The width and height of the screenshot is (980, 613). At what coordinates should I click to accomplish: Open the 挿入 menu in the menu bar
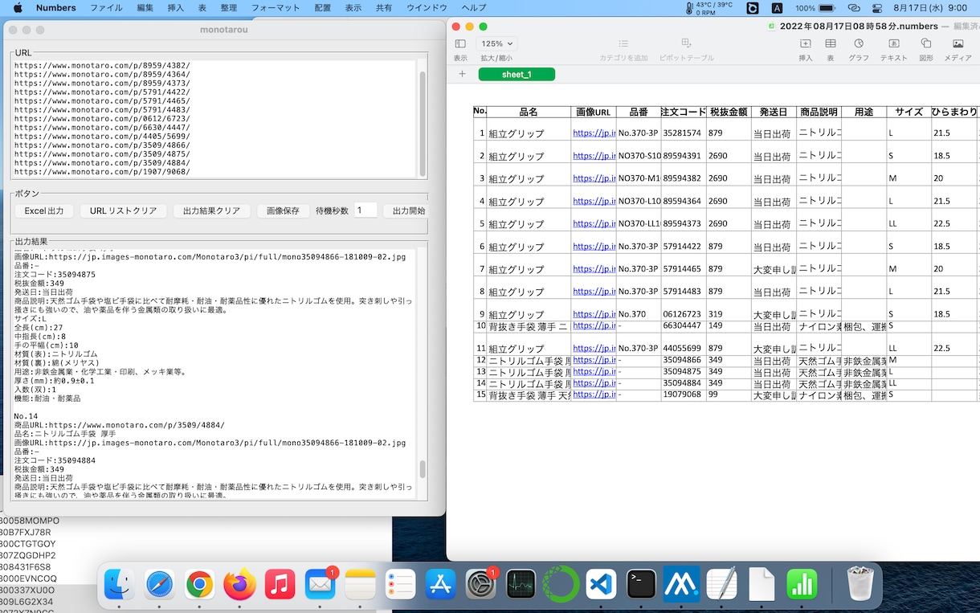[175, 8]
